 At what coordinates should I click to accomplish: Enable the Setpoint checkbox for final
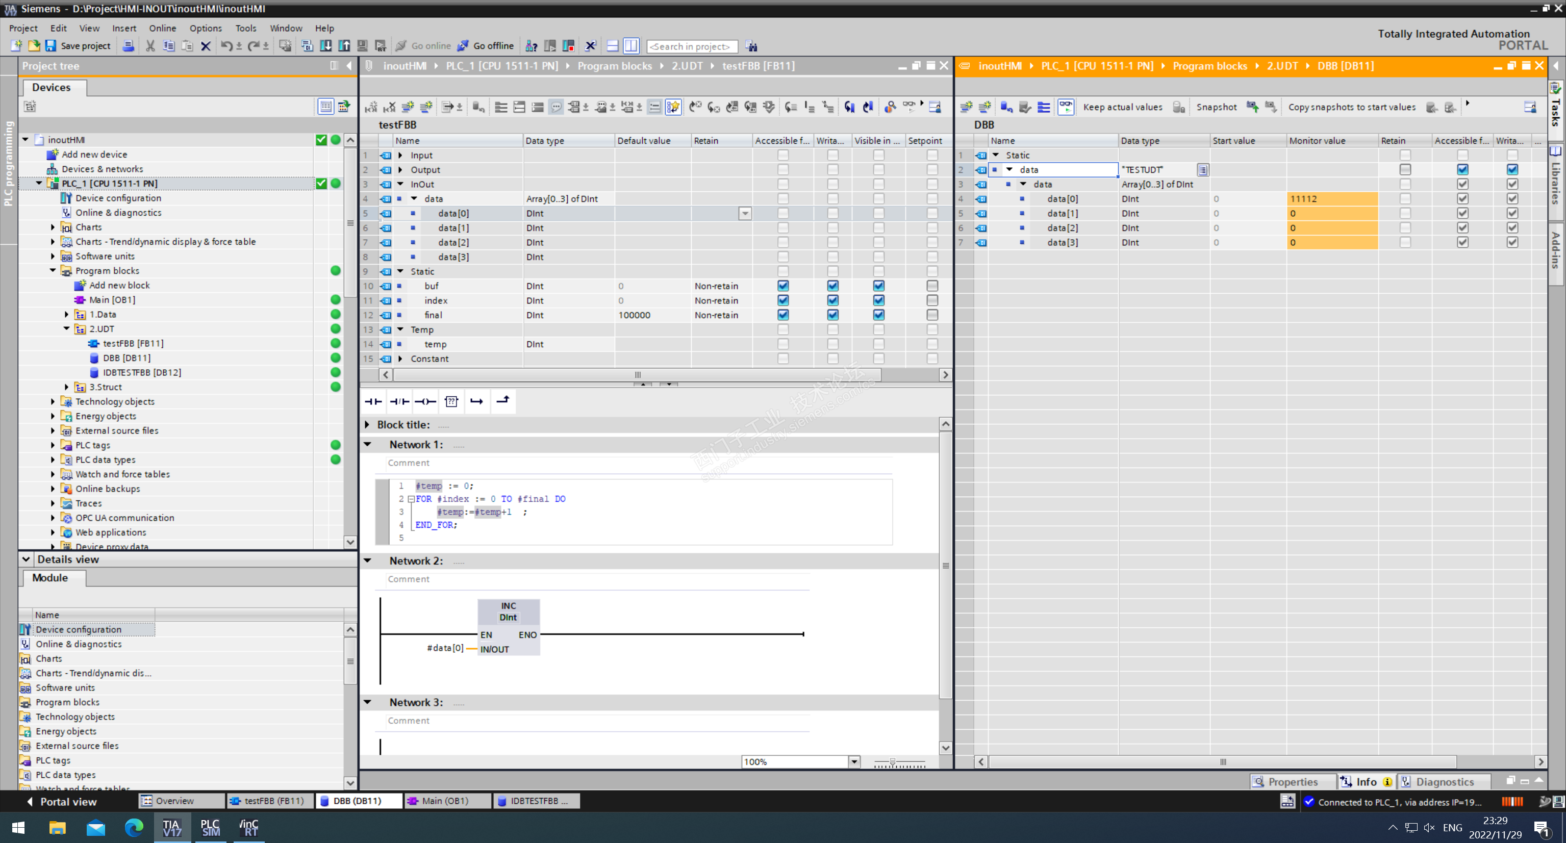(931, 315)
